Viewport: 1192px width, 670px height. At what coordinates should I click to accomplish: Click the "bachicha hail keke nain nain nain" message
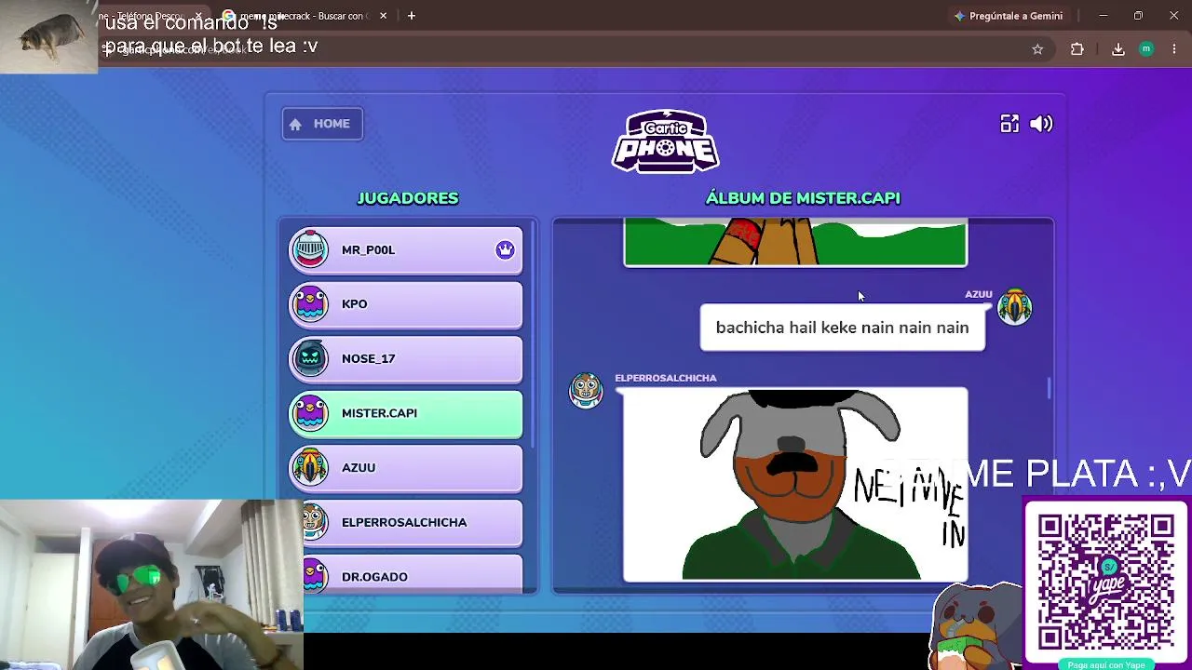pos(842,328)
